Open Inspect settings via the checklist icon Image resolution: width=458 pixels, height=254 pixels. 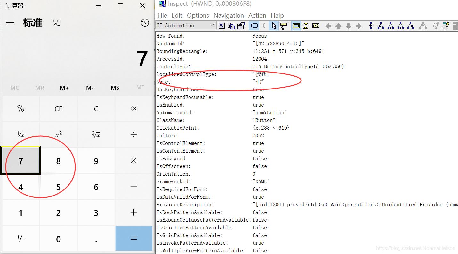pyautogui.click(x=241, y=26)
